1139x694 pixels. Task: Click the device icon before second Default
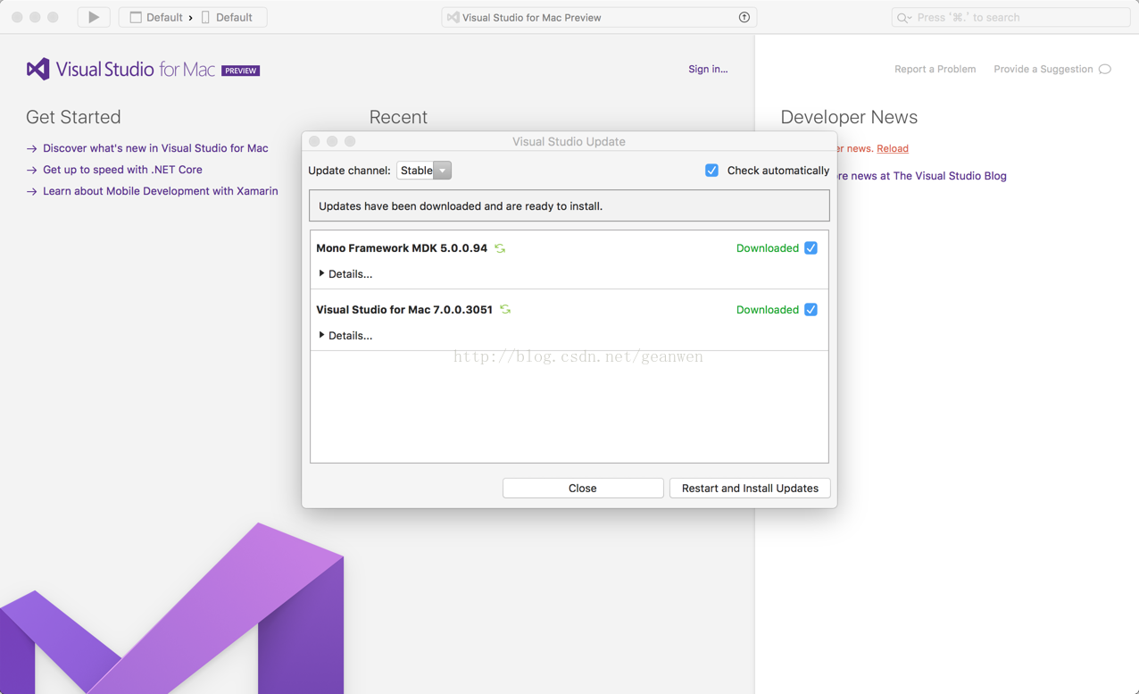pyautogui.click(x=205, y=17)
